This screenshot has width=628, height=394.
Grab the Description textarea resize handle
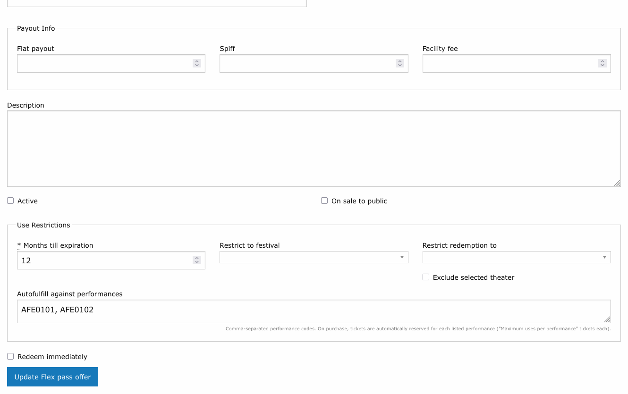click(x=617, y=183)
